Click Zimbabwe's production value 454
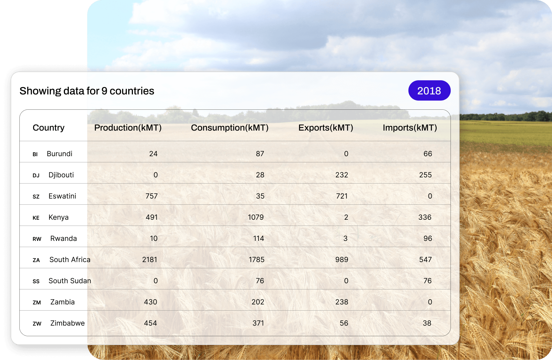 click(150, 323)
